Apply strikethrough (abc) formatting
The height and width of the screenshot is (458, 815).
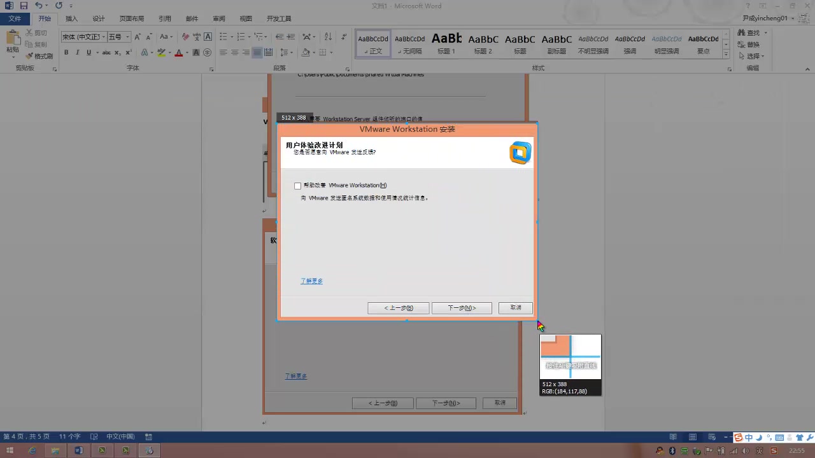click(x=106, y=53)
